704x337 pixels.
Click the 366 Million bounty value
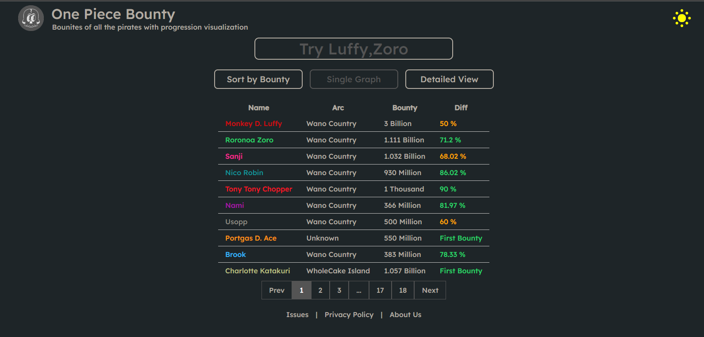coord(402,206)
